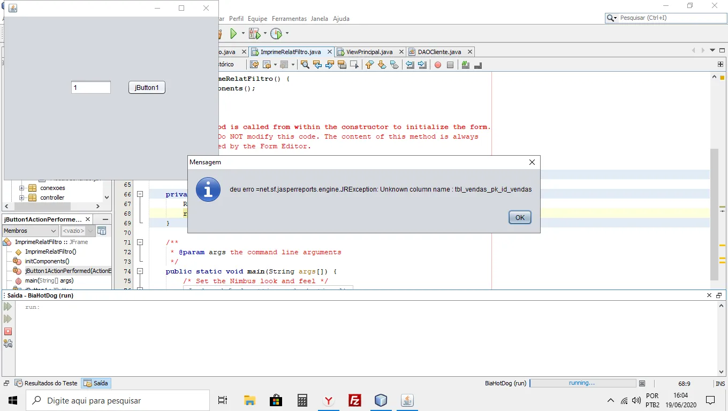The height and width of the screenshot is (411, 728).
Task: Toggle the Uncomment icon in the editor toolbar
Action: point(478,65)
